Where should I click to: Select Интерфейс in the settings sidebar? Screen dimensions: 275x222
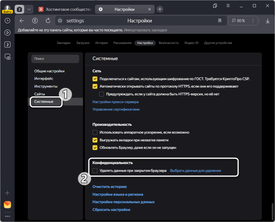pyautogui.click(x=44, y=79)
